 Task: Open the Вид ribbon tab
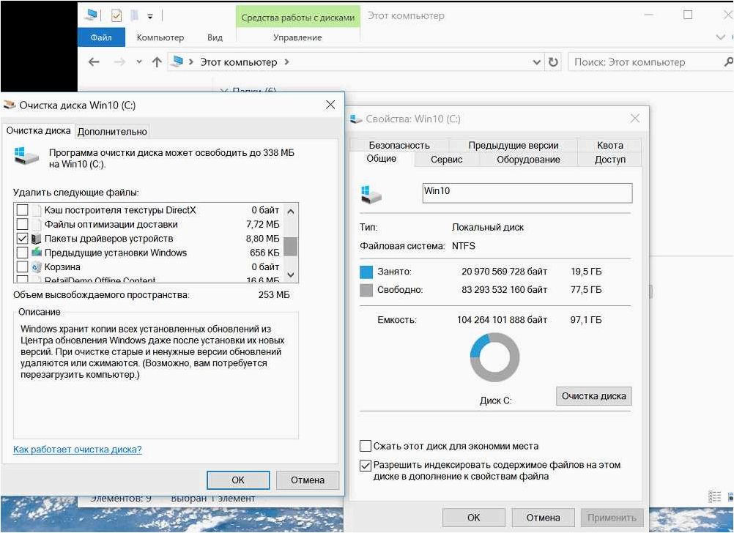coord(215,37)
